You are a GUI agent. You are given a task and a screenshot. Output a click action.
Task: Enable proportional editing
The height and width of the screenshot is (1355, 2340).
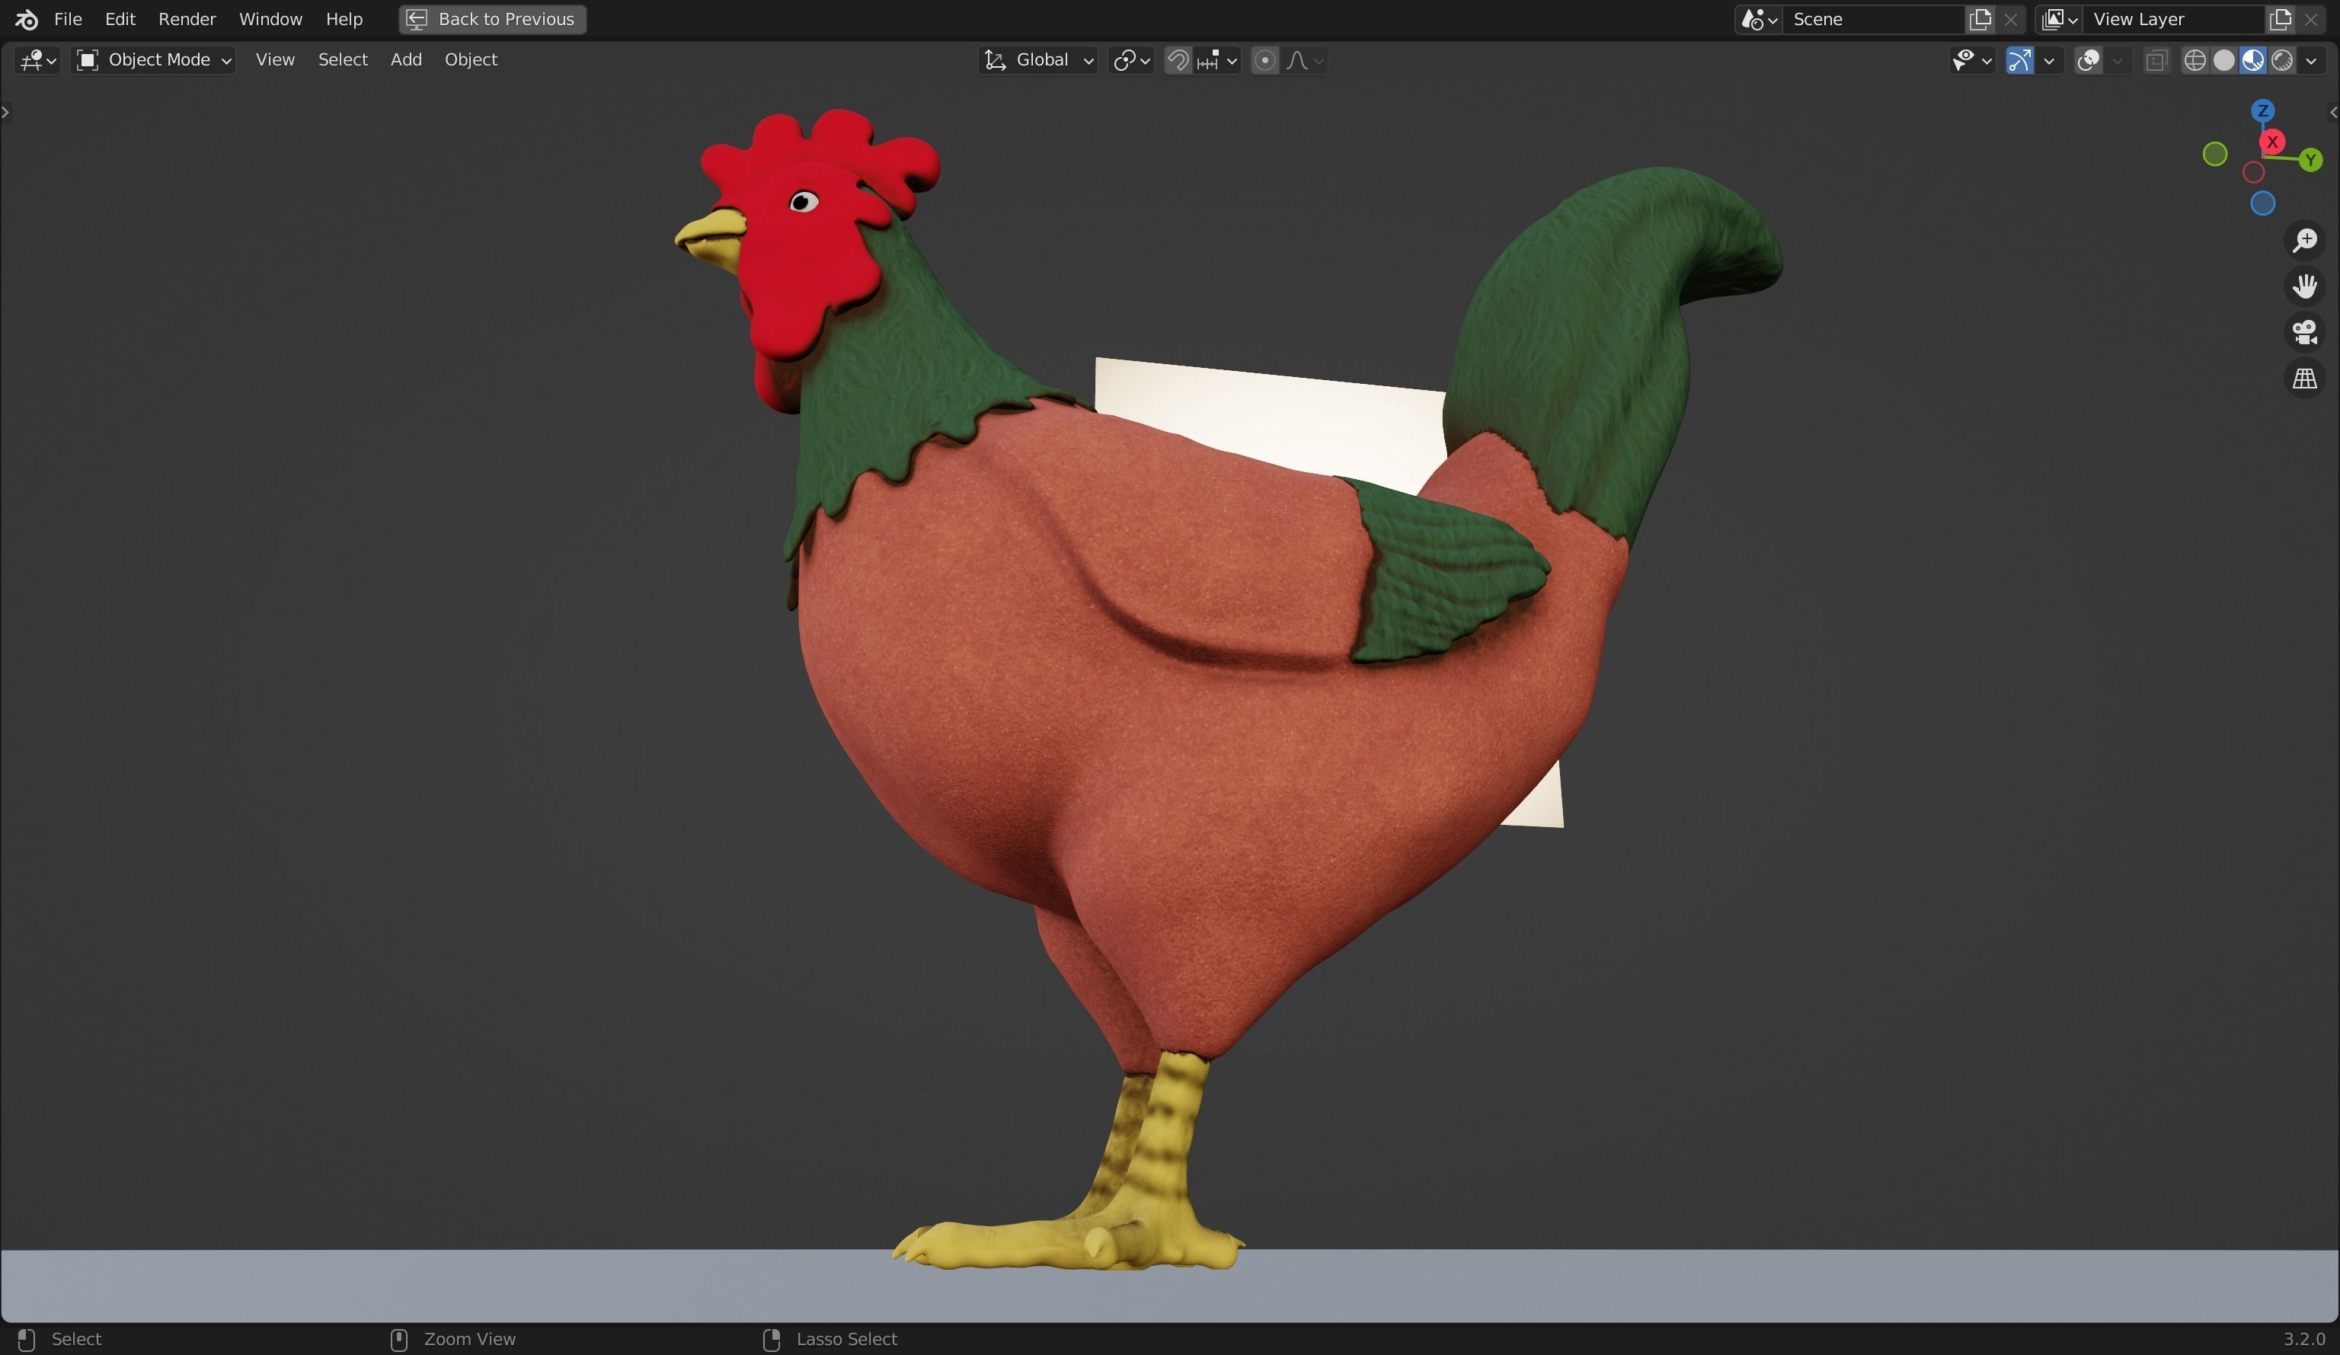tap(1264, 60)
